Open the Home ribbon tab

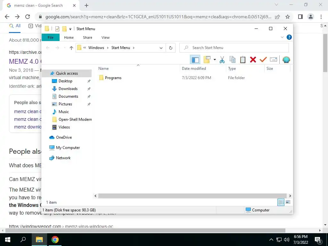[x=69, y=37]
